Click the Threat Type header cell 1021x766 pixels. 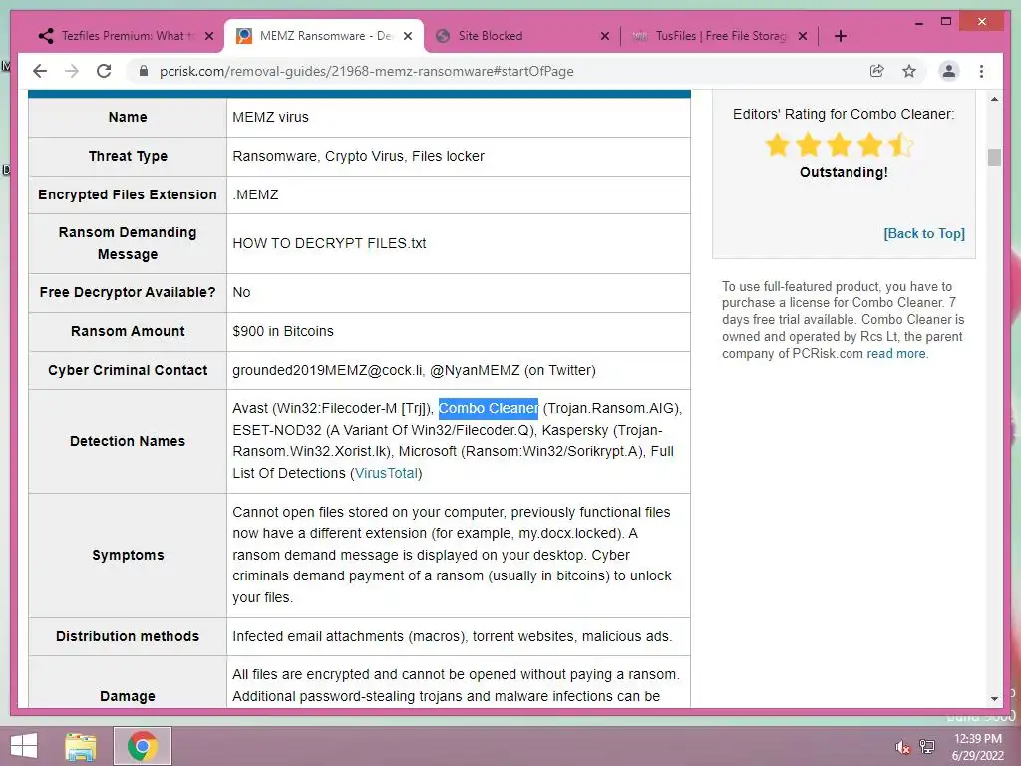coord(128,156)
